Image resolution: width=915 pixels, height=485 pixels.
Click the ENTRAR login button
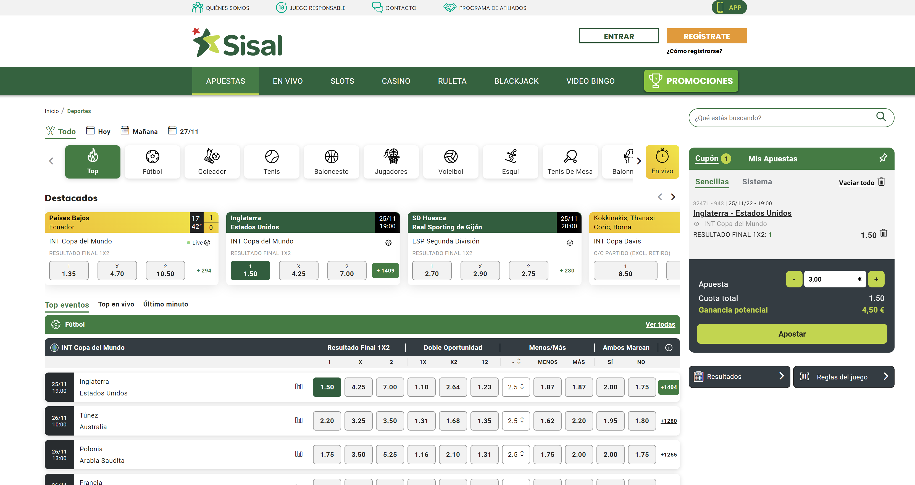point(619,36)
